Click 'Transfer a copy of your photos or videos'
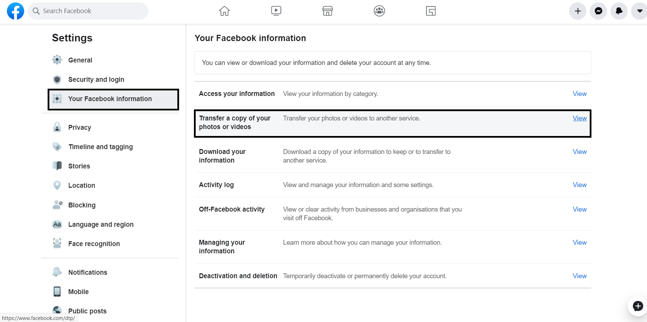This screenshot has height=322, width=647. click(x=235, y=123)
